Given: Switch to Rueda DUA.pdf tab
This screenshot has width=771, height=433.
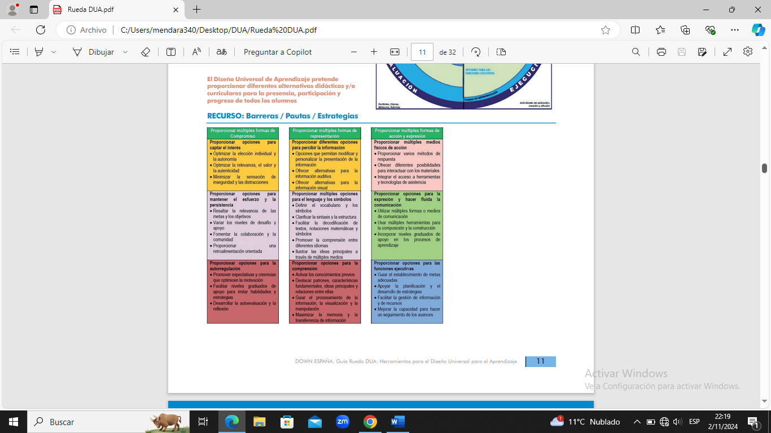Looking at the screenshot, I should 116,10.
